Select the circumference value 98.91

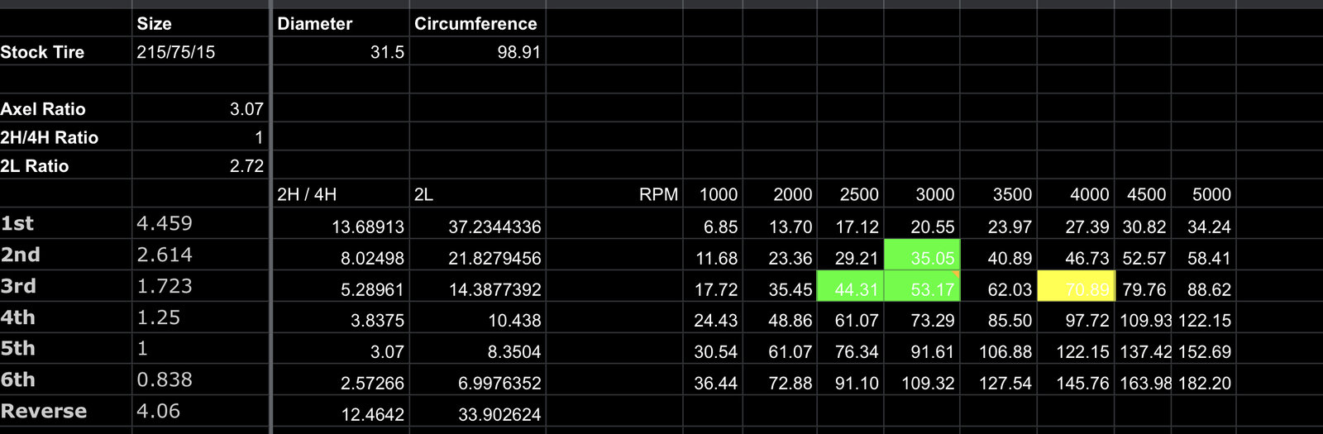click(476, 52)
